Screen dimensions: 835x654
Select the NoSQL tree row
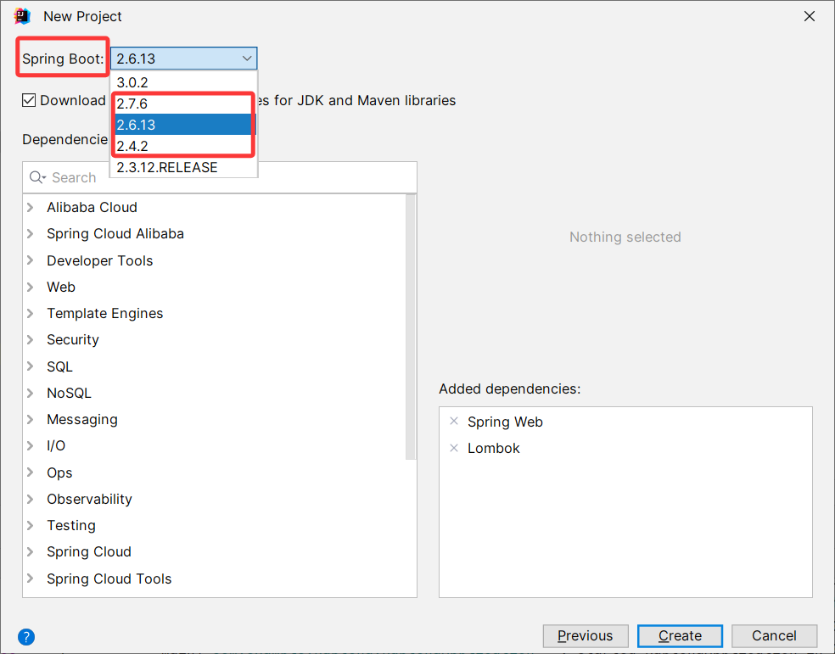(x=214, y=393)
